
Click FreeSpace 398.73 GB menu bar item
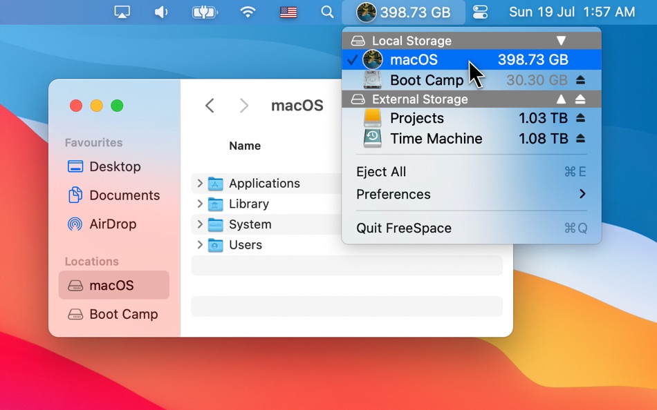(403, 12)
